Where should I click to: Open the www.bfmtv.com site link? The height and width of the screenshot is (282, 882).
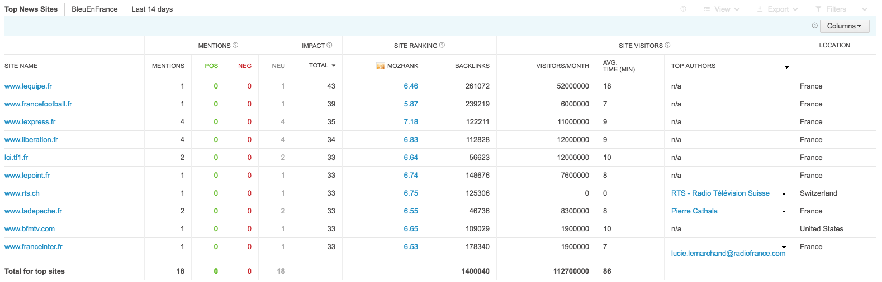pos(30,228)
